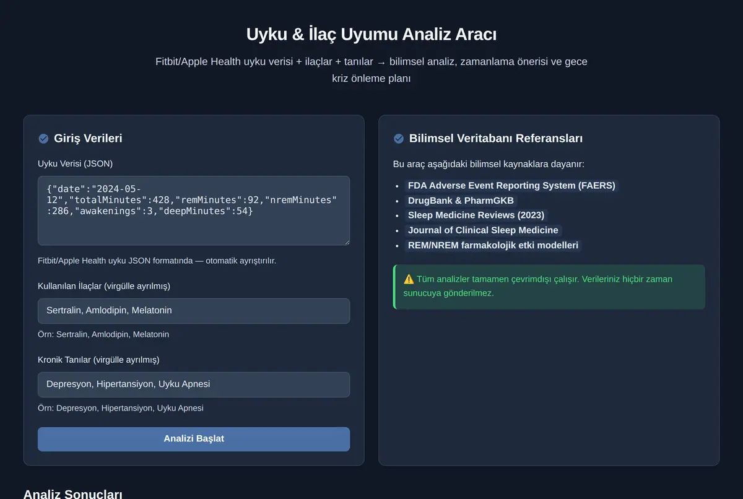Viewport: 743px width, 499px height.
Task: Click the main title Uyku & İlaç Uyumu Analiz Aracı
Action: pyautogui.click(x=371, y=34)
